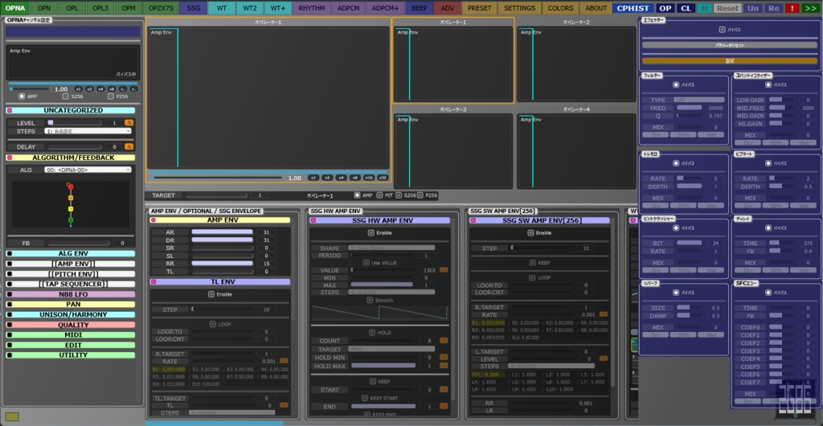823x426 pixels.
Task: Click the x2 zoom button under Operator 1 graph
Action: (327, 178)
